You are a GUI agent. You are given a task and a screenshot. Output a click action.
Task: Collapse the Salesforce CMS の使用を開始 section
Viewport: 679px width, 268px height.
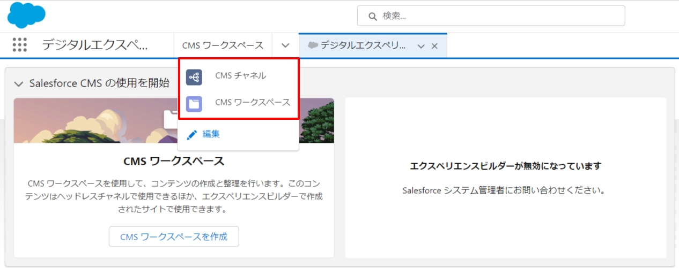point(19,83)
